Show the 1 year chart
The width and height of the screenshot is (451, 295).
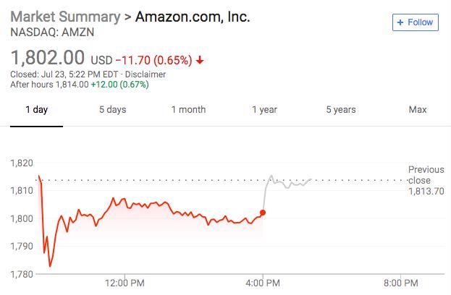click(x=264, y=110)
